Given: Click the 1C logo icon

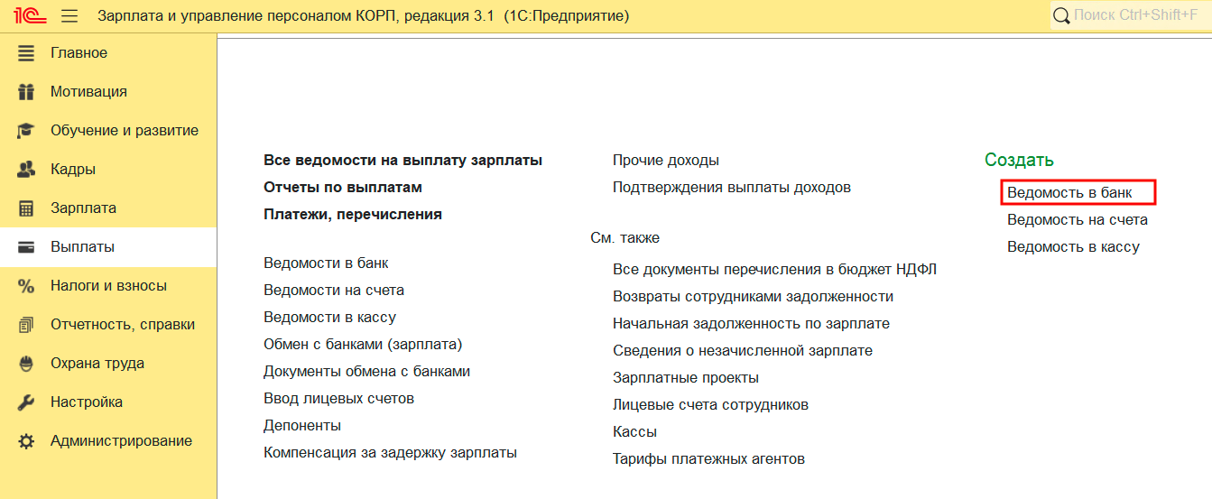Looking at the screenshot, I should coord(24,16).
